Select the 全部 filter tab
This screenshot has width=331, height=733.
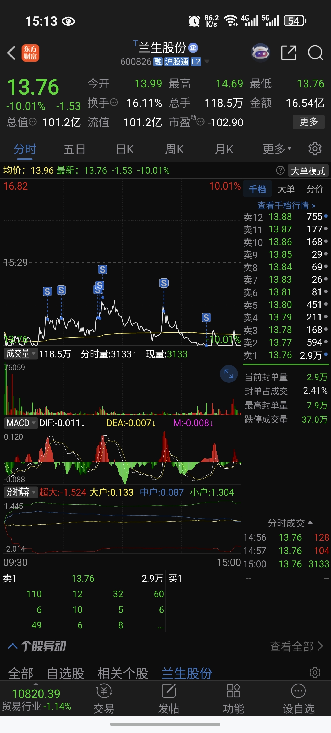(x=21, y=673)
